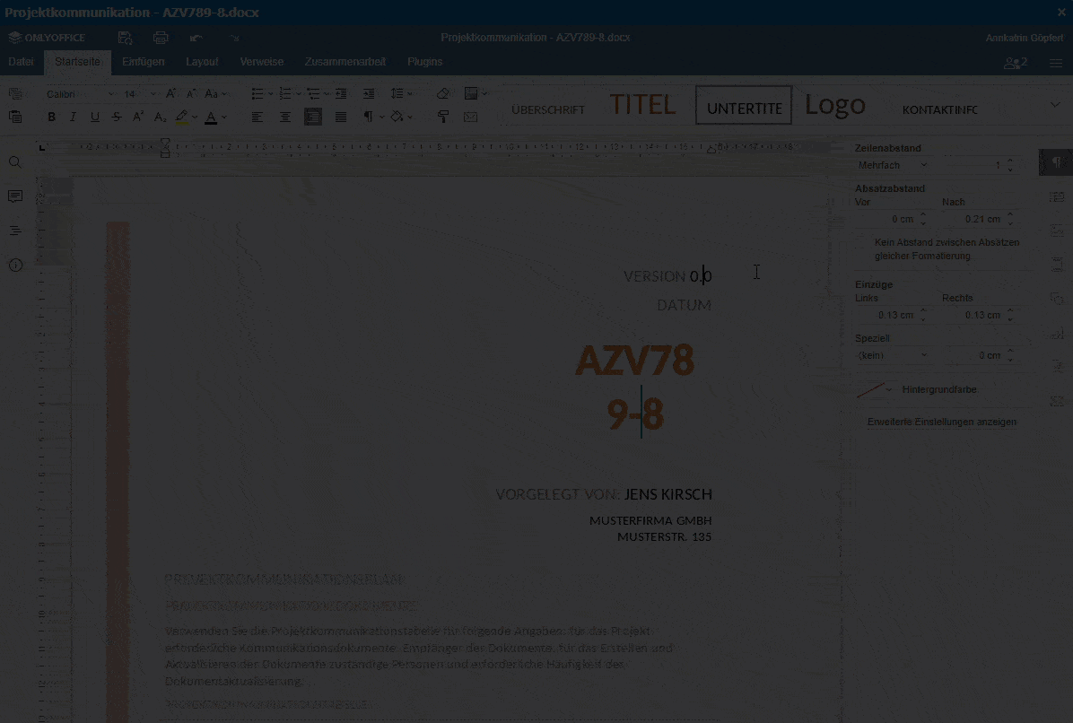The height and width of the screenshot is (723, 1073).
Task: Open the Speziell '(kein)' indent dropdown
Action: 893,355
